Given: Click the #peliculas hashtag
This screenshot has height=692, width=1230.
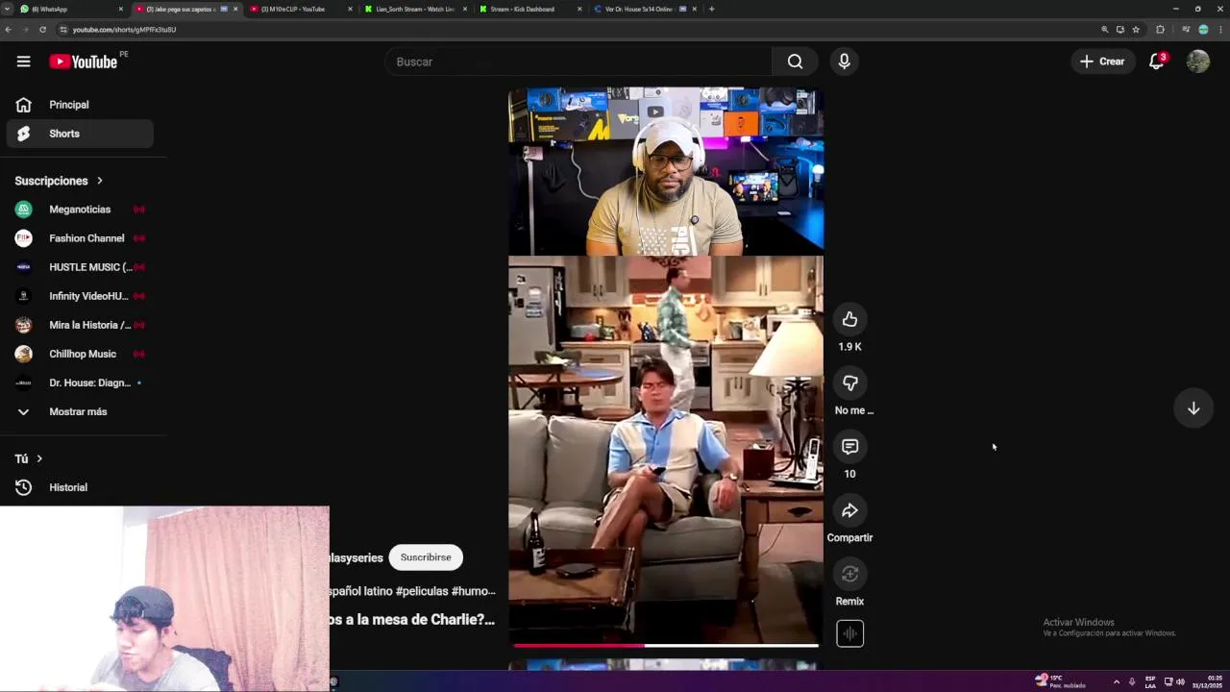Looking at the screenshot, I should pyautogui.click(x=421, y=591).
